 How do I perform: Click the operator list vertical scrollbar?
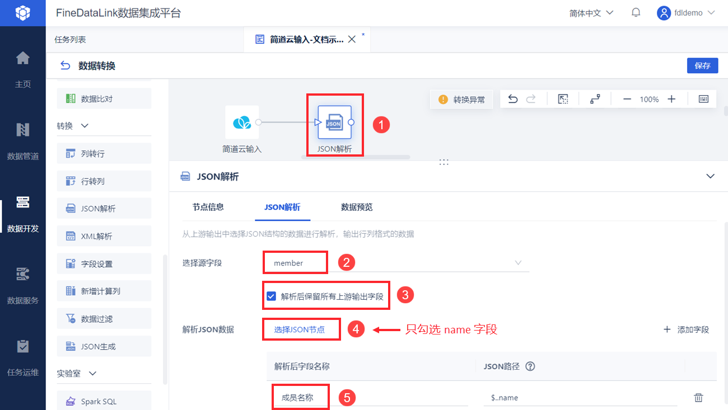click(165, 319)
